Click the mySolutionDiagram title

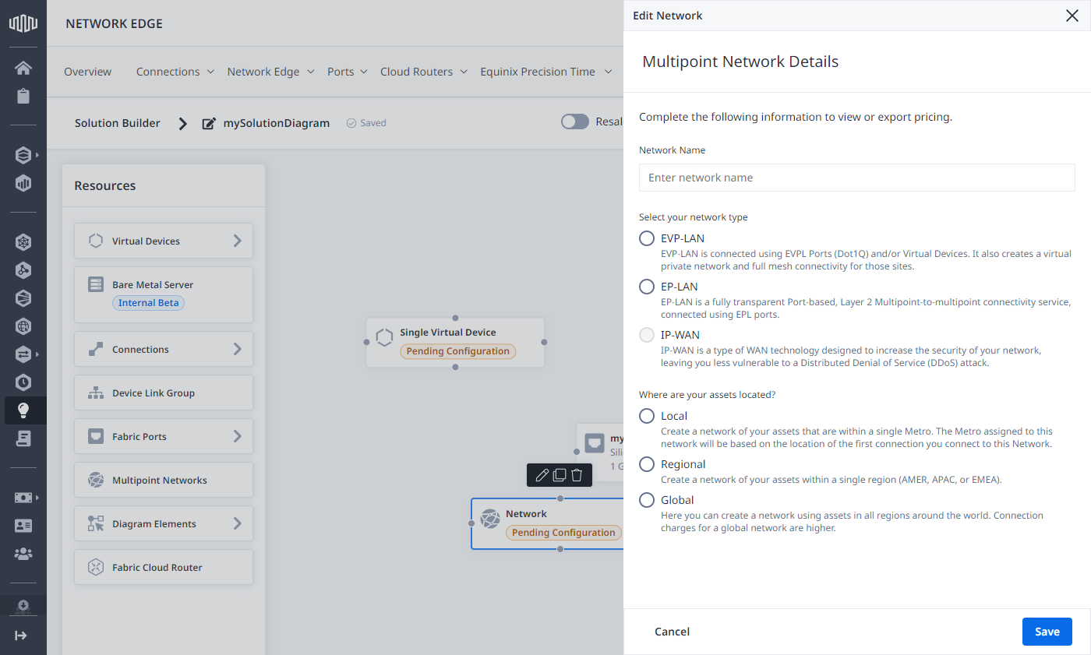pos(277,123)
